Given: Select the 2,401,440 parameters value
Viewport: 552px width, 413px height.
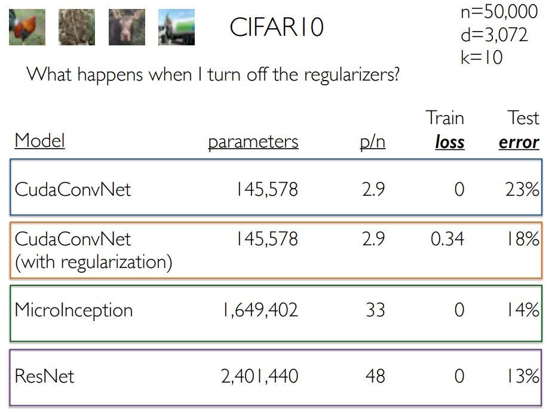Looking at the screenshot, I should (x=259, y=376).
